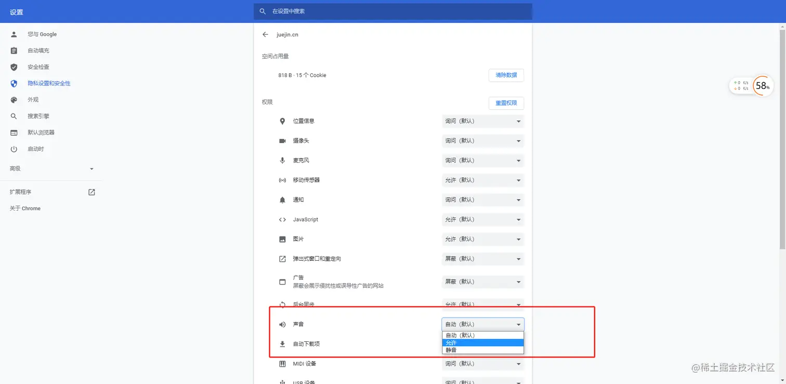Go back using the arrow beside juejin.cn

click(266, 34)
